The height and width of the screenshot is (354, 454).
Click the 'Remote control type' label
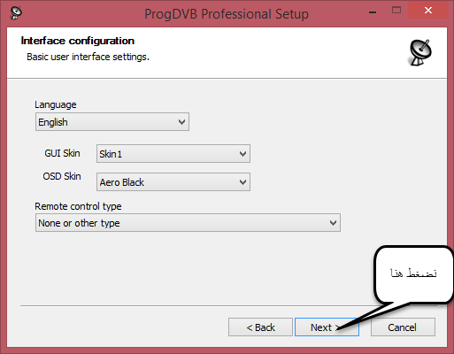[78, 206]
